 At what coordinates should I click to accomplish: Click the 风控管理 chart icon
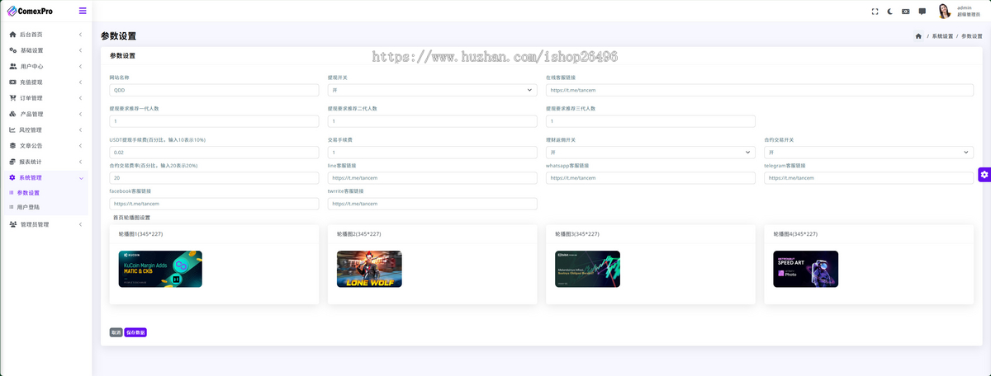click(12, 129)
